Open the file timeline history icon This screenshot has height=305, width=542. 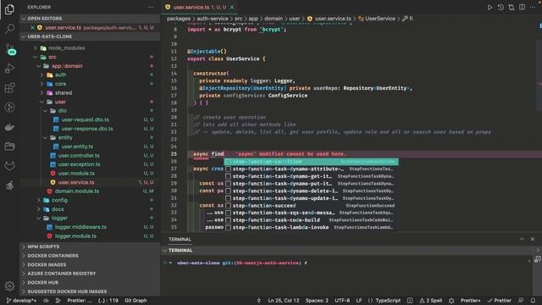coord(501,8)
